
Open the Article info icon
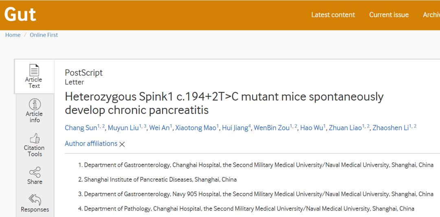(35, 104)
